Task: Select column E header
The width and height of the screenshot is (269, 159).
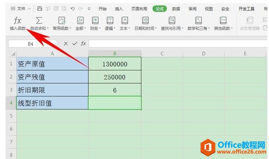Action: click(245, 54)
